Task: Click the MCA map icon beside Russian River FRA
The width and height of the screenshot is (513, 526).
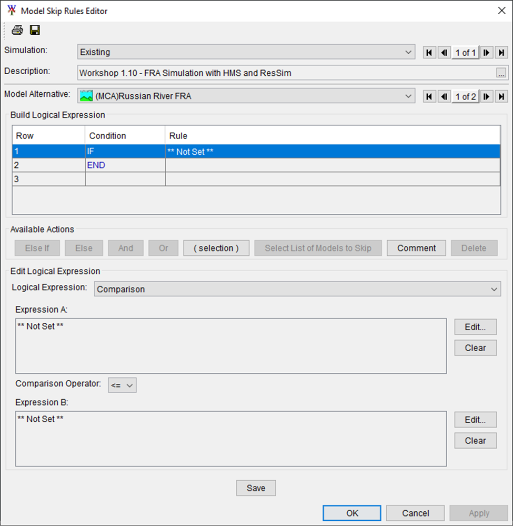Action: click(x=86, y=96)
